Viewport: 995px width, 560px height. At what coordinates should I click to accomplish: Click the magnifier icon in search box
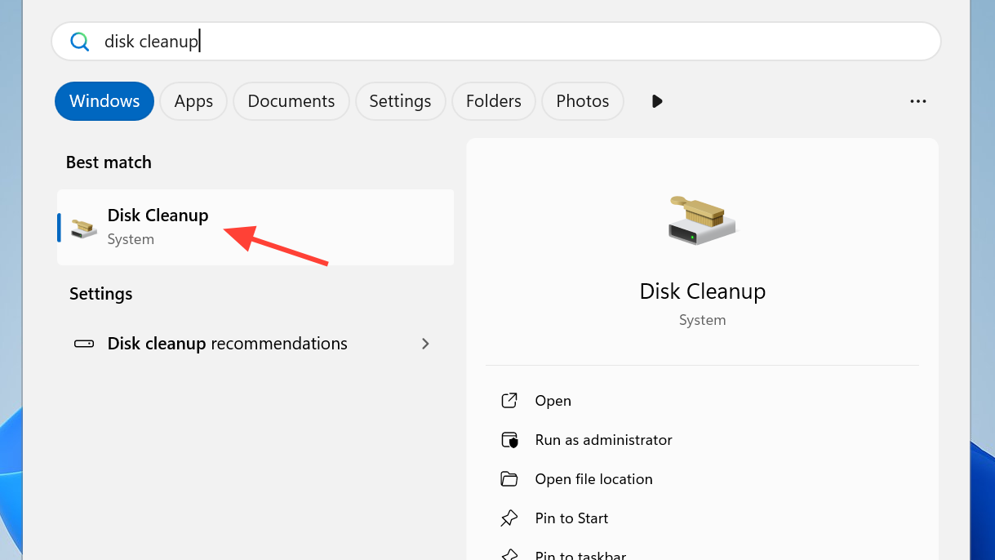pos(79,42)
